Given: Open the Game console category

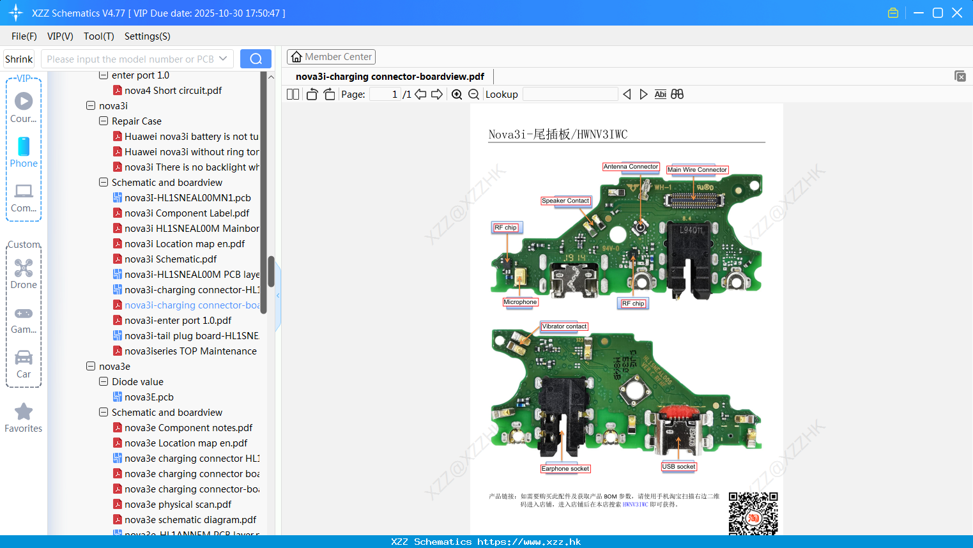Looking at the screenshot, I should [x=24, y=320].
